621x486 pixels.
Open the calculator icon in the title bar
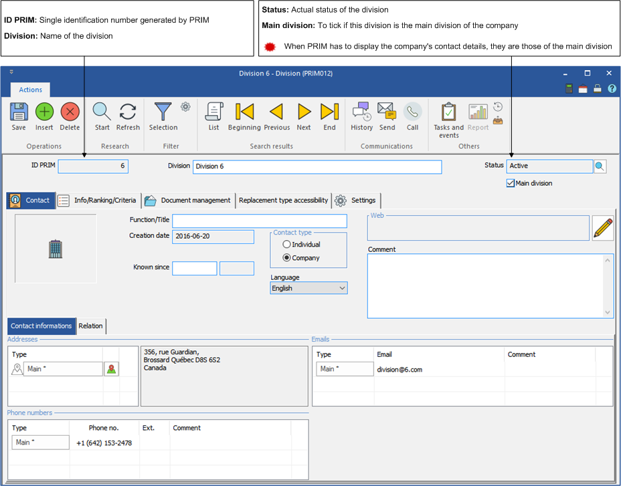pos(569,89)
